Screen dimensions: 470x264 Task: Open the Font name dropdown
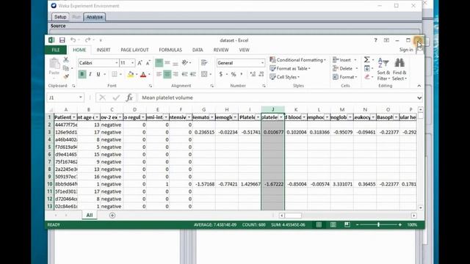(x=117, y=63)
